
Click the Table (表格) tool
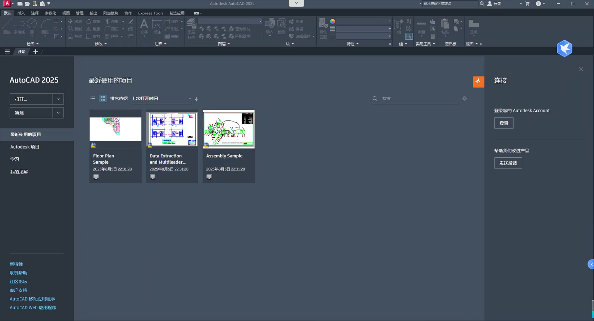point(172,36)
